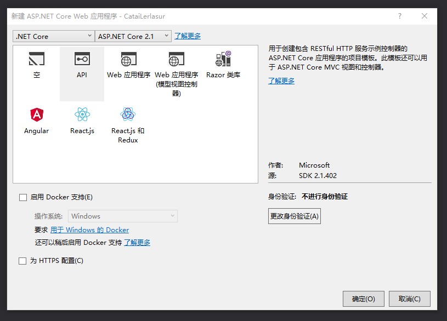Open the ASP.NET Core 2.1 version dropdown
The height and width of the screenshot is (321, 447).
tap(133, 36)
